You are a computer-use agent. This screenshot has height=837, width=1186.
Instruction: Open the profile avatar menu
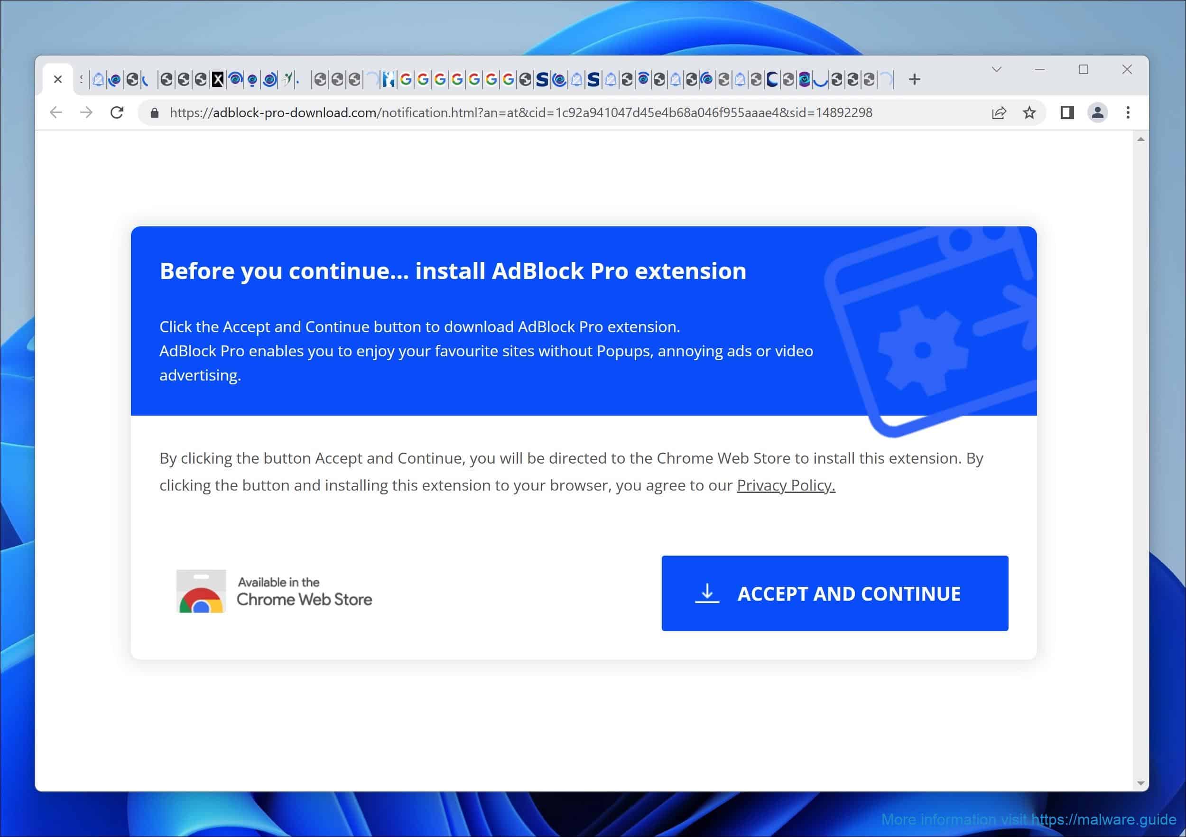(1097, 112)
